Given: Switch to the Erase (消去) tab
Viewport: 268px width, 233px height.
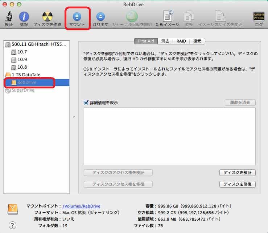Looking at the screenshot, I should tap(165, 41).
